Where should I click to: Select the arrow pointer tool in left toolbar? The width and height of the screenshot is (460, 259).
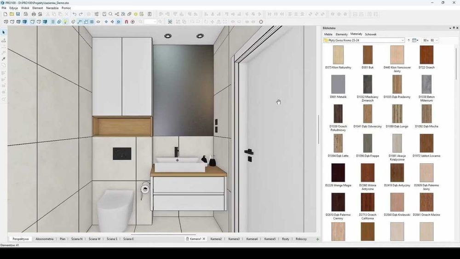4,32
